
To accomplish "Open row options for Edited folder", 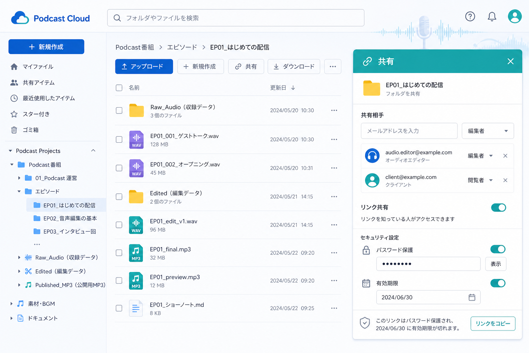I will 334,196.
